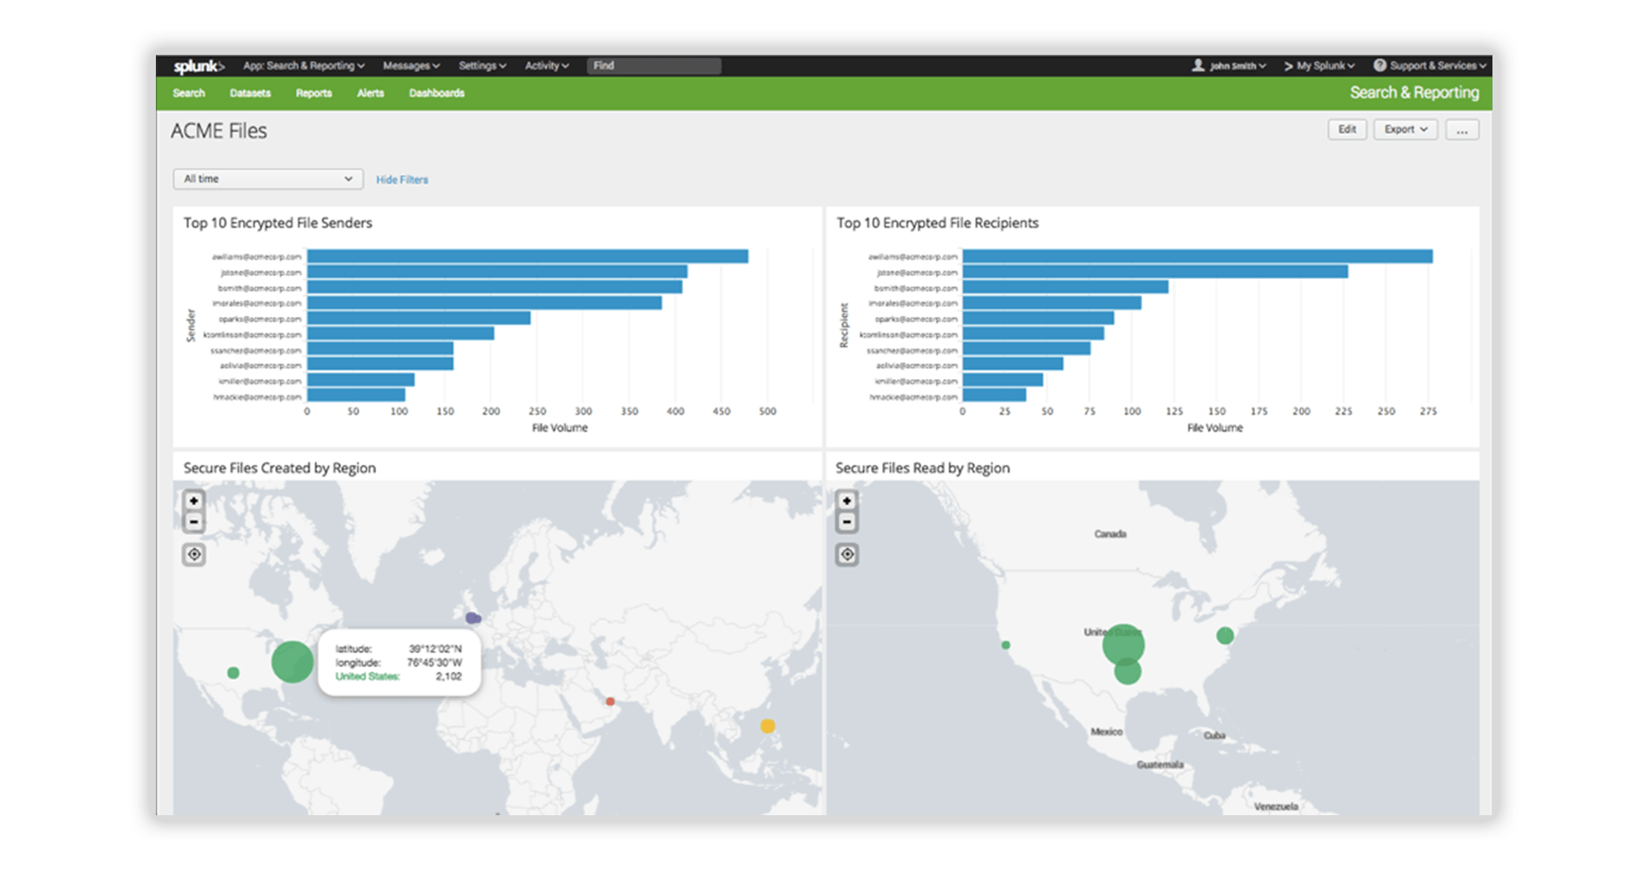This screenshot has height=870, width=1637.
Task: Click the largest green central US bubble on Read map
Action: pos(1123,645)
